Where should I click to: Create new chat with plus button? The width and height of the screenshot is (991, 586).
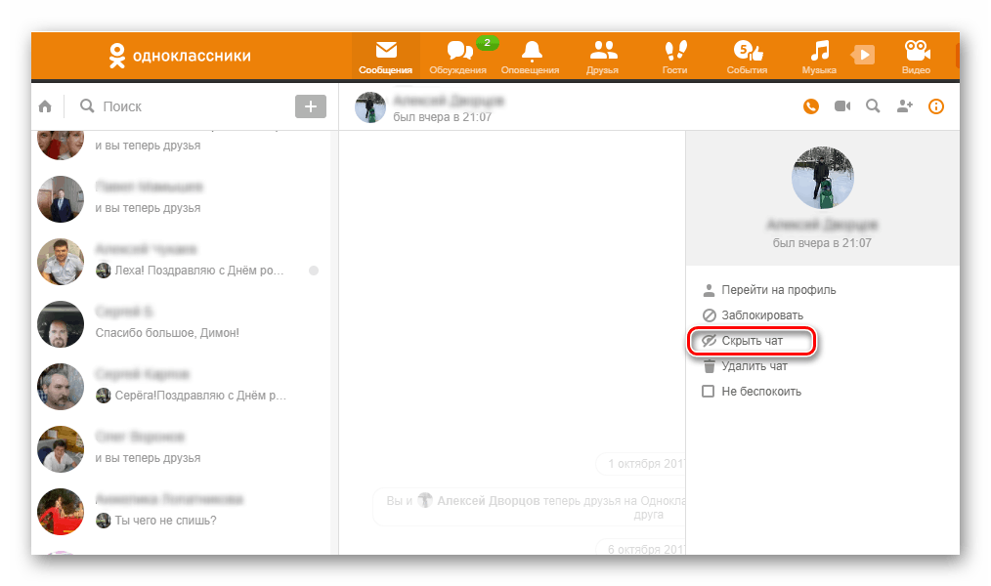311,106
